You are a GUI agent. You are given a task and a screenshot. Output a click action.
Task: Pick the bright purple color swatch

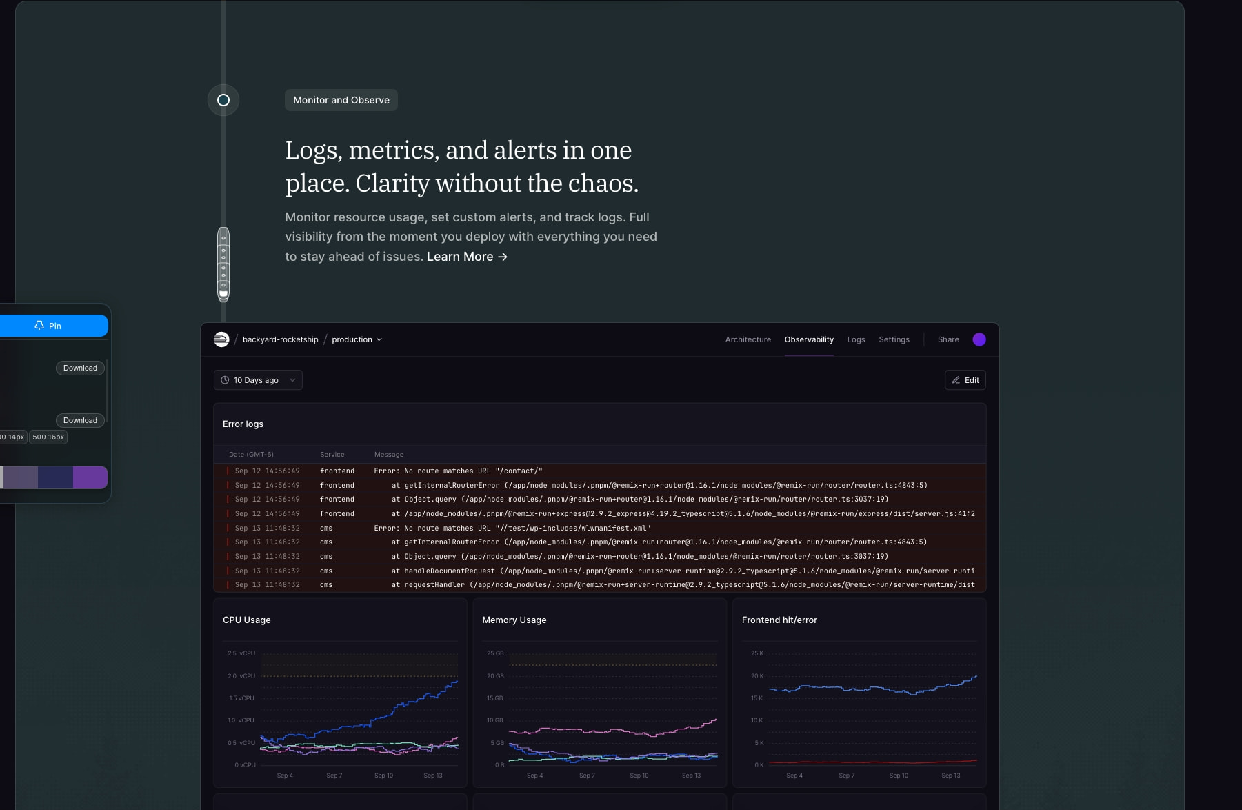click(x=90, y=477)
